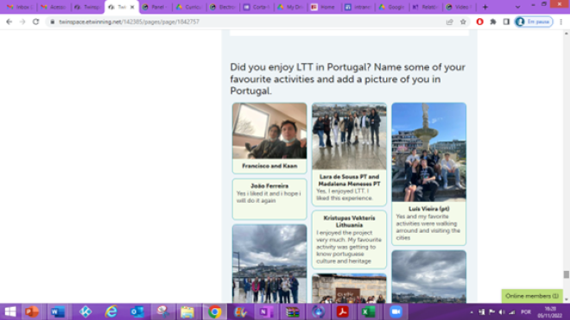Open PowerPoint from the taskbar
The width and height of the screenshot is (570, 320).
[x=32, y=312]
